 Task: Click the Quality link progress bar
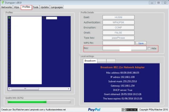39,102
